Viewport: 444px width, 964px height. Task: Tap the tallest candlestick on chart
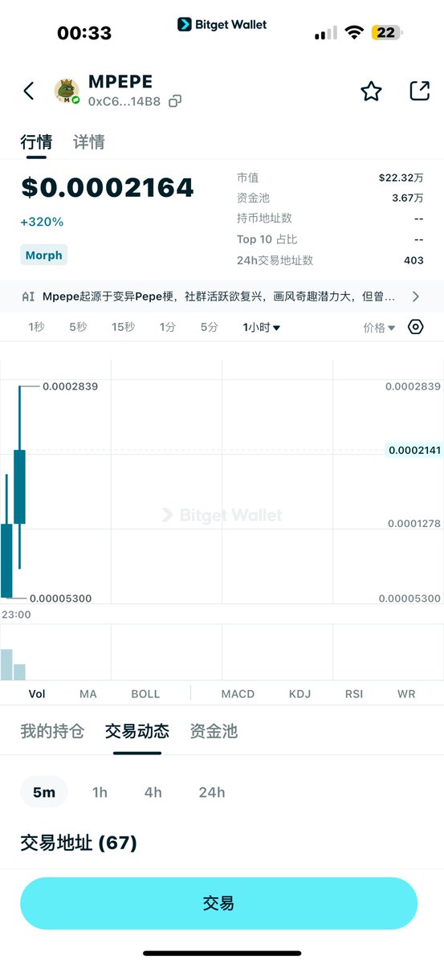click(20, 487)
